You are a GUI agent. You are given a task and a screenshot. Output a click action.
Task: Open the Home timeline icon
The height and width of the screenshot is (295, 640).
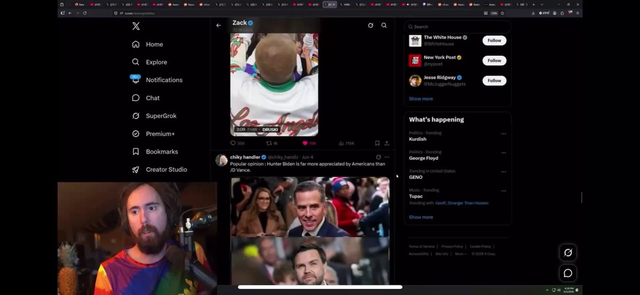click(135, 44)
